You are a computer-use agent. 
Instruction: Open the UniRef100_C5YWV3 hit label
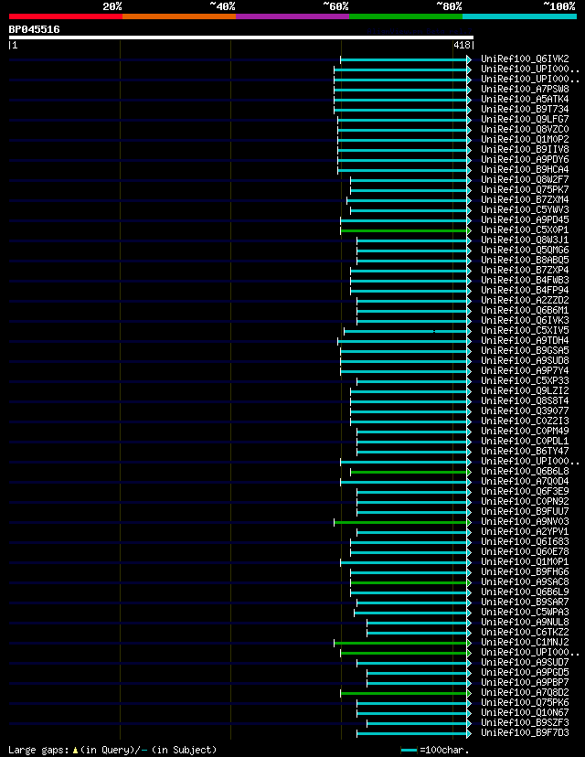pos(526,210)
